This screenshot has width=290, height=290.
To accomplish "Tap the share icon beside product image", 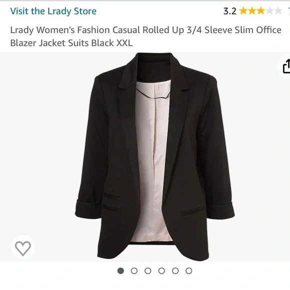I will (x=285, y=66).
